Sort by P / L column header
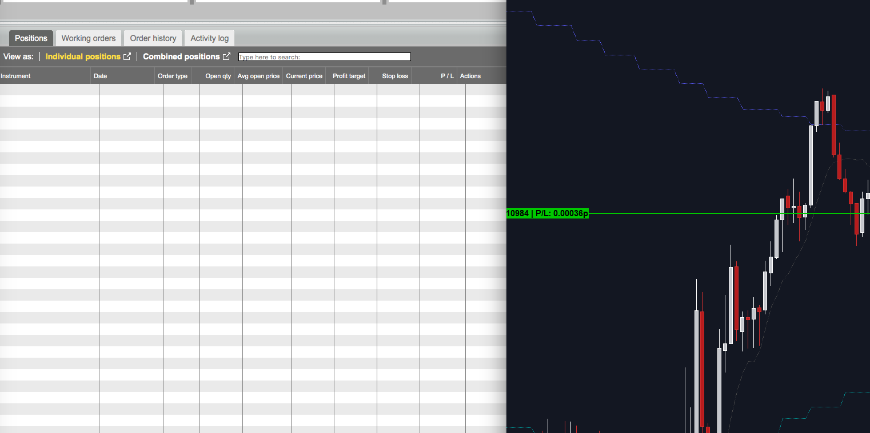The height and width of the screenshot is (433, 870). pyautogui.click(x=434, y=76)
